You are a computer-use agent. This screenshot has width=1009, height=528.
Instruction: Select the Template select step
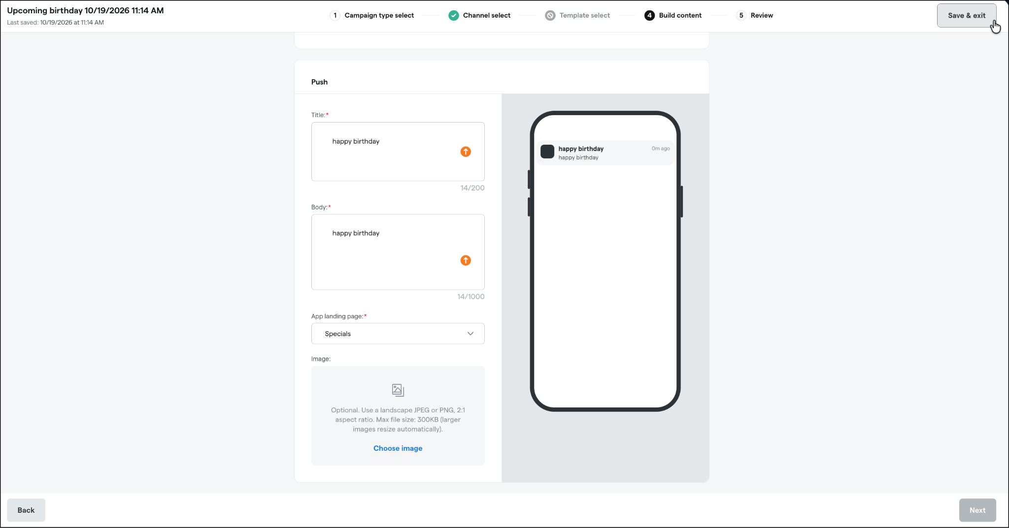click(577, 15)
